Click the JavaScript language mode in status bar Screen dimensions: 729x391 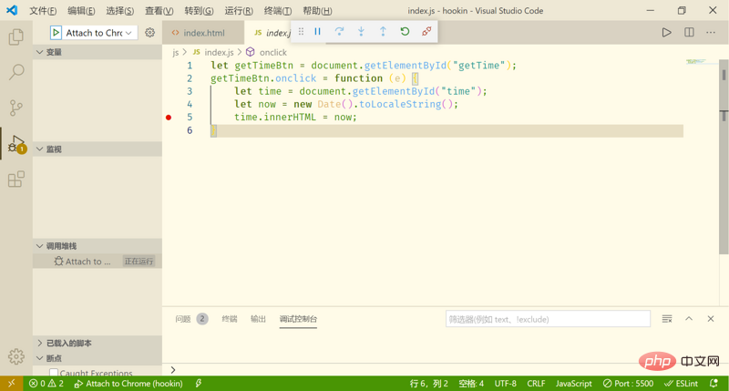pyautogui.click(x=574, y=384)
